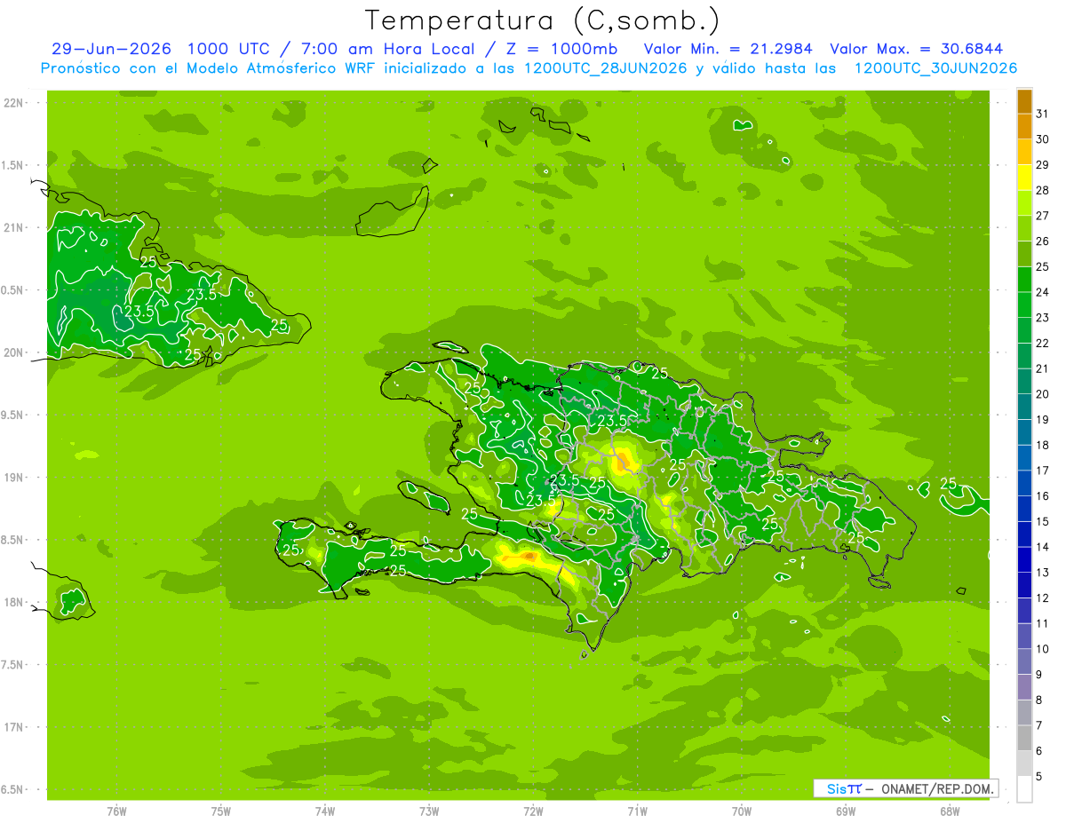Screen dimensions: 1066x823
Task: Click the "76W" longitude axis label
Action: tap(116, 811)
